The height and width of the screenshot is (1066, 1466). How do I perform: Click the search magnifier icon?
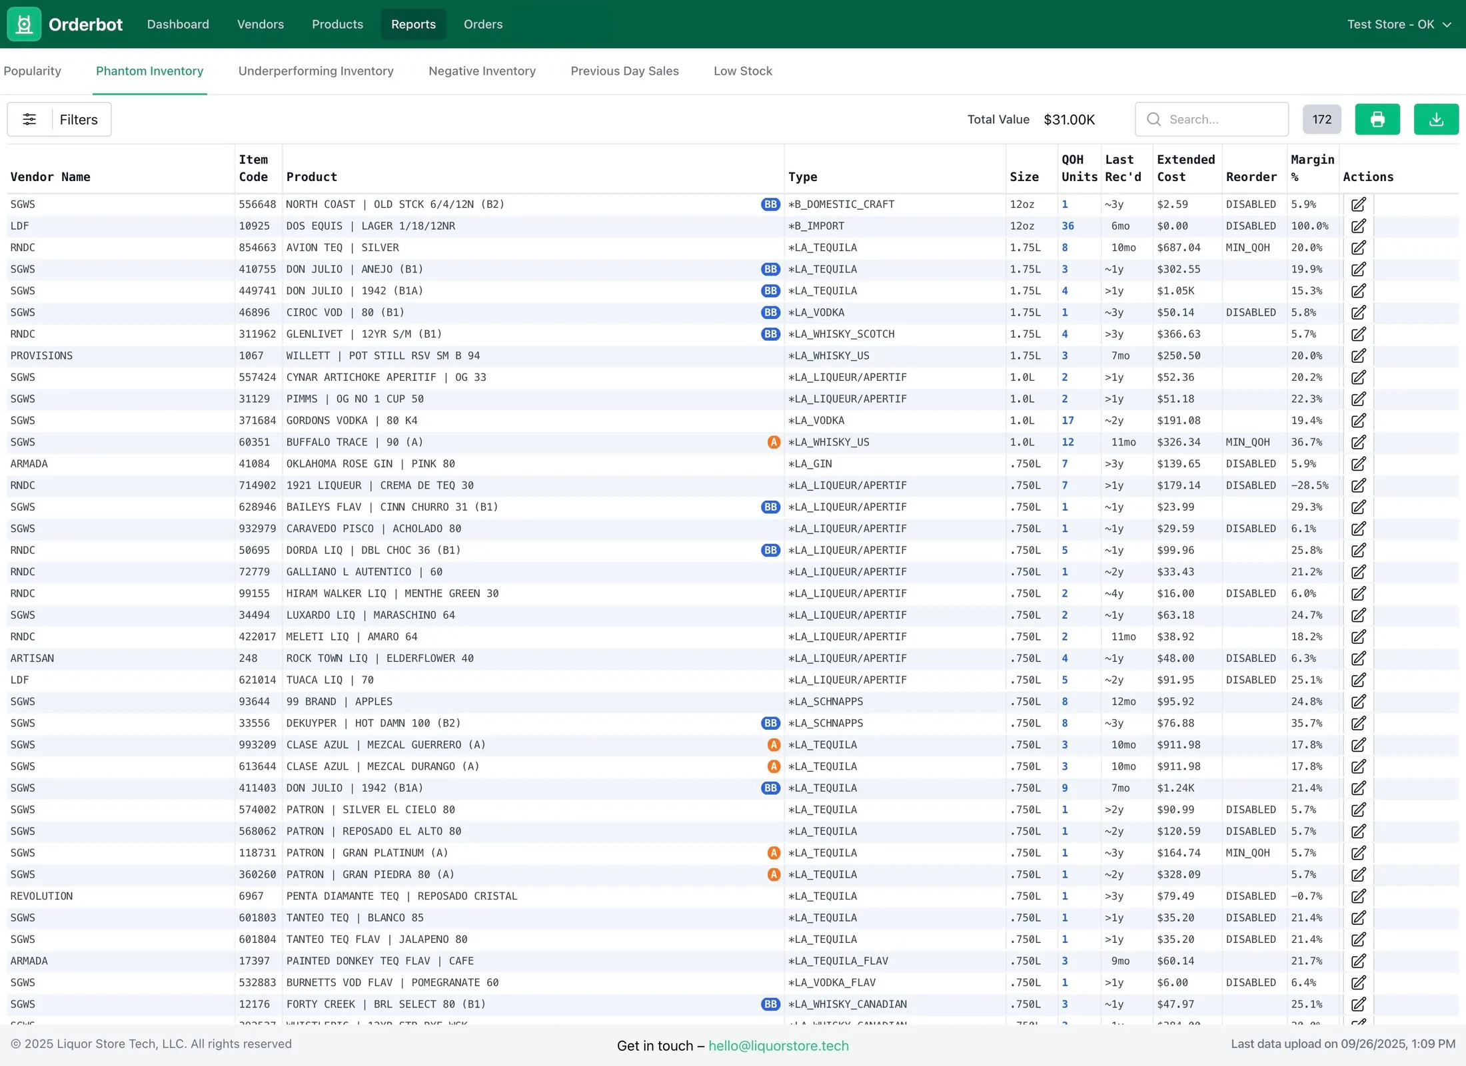tap(1154, 119)
